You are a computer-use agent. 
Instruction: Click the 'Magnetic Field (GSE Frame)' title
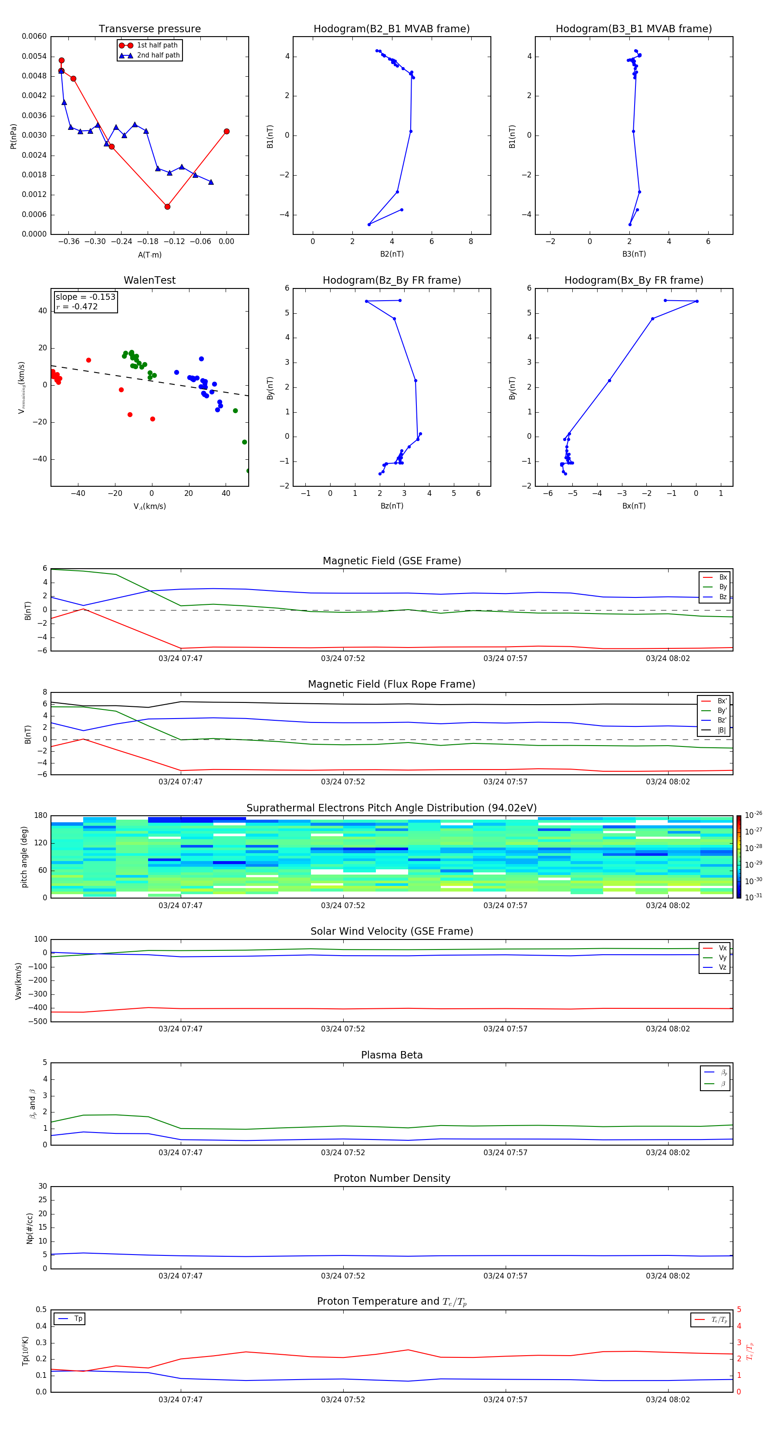[392, 561]
